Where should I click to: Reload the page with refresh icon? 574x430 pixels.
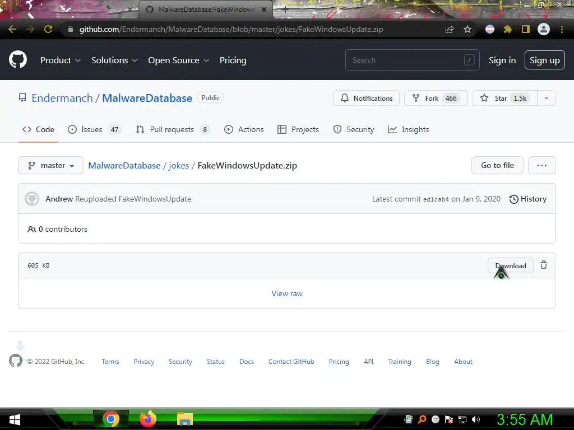48,29
